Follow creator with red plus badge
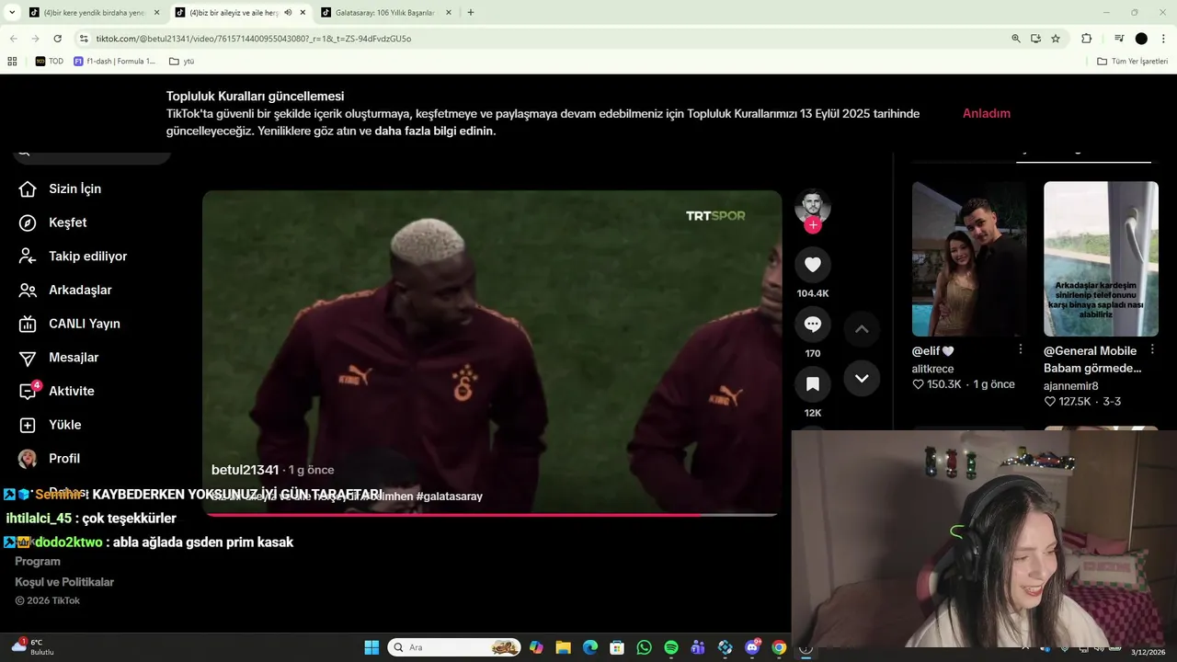This screenshot has height=662, width=1177. click(813, 225)
